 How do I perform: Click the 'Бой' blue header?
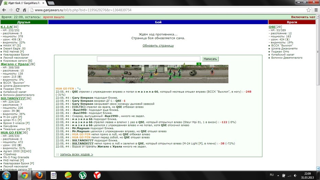tap(158, 22)
